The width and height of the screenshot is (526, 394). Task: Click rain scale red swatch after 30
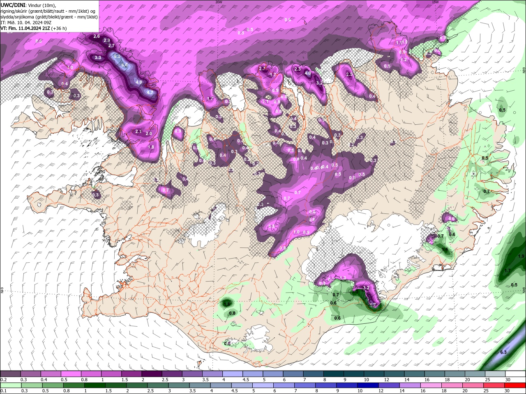[515, 385]
